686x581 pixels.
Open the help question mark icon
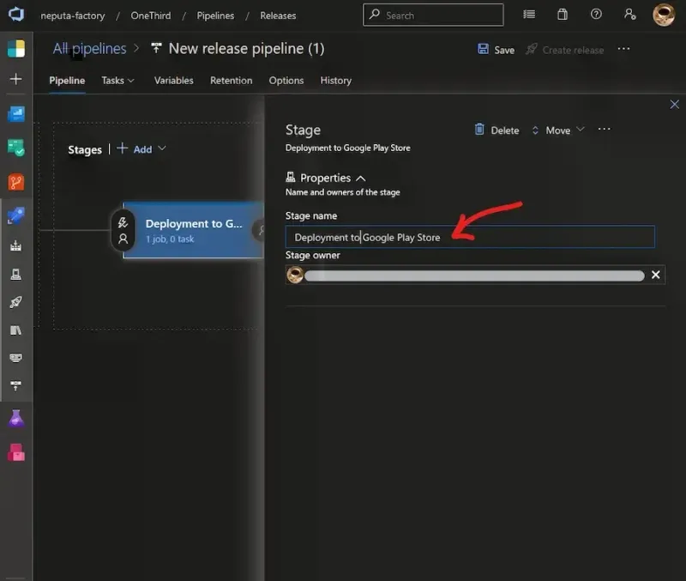pos(596,15)
